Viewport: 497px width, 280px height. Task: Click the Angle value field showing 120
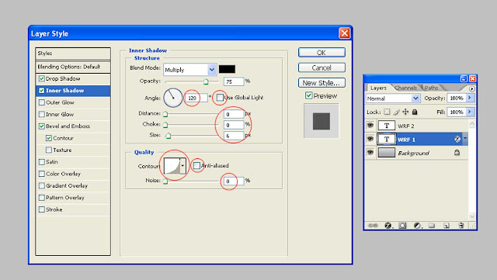click(196, 98)
